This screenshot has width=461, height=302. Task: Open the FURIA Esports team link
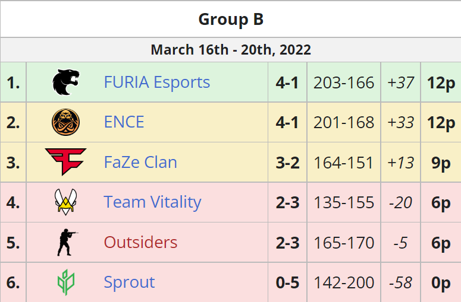(x=157, y=82)
